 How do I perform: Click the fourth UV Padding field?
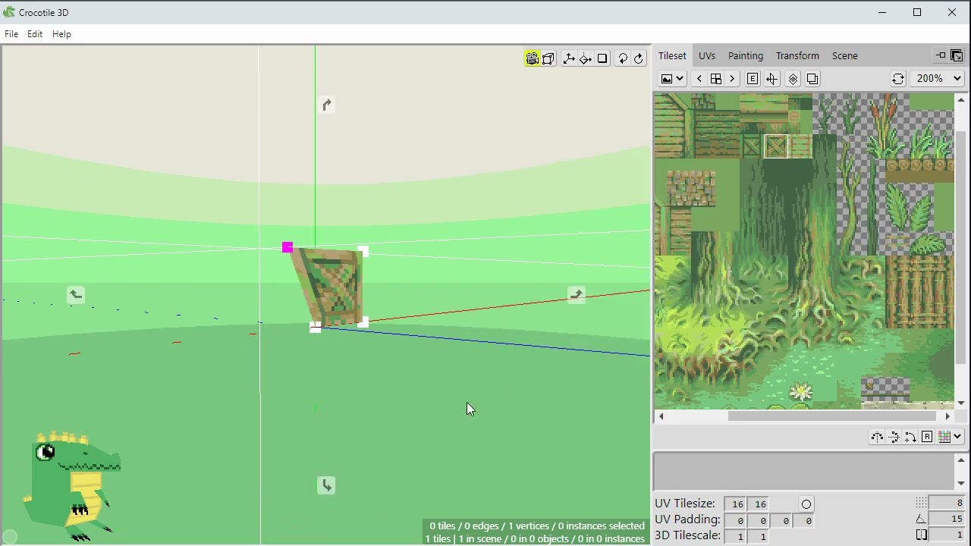804,521
